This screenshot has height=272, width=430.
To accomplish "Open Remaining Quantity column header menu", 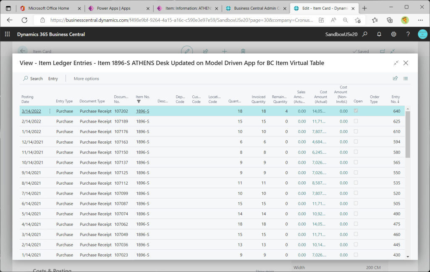I will coord(279,99).
